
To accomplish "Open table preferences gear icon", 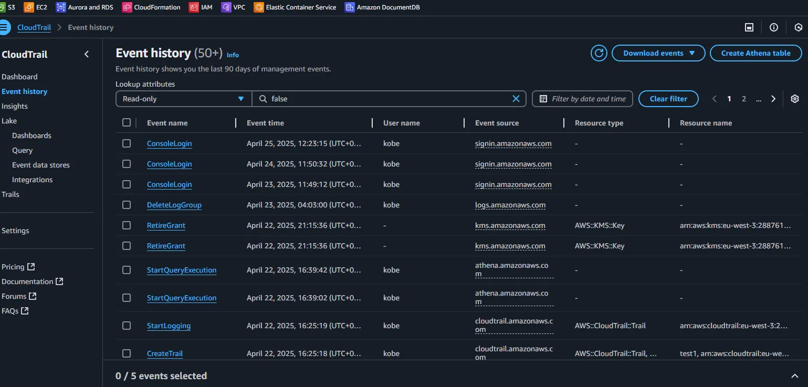I will click(795, 99).
